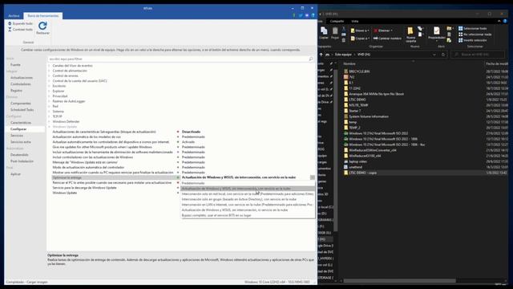Select the NTLITE_TEMP folder in Explorer
513x289 pixels.
(x=358, y=105)
